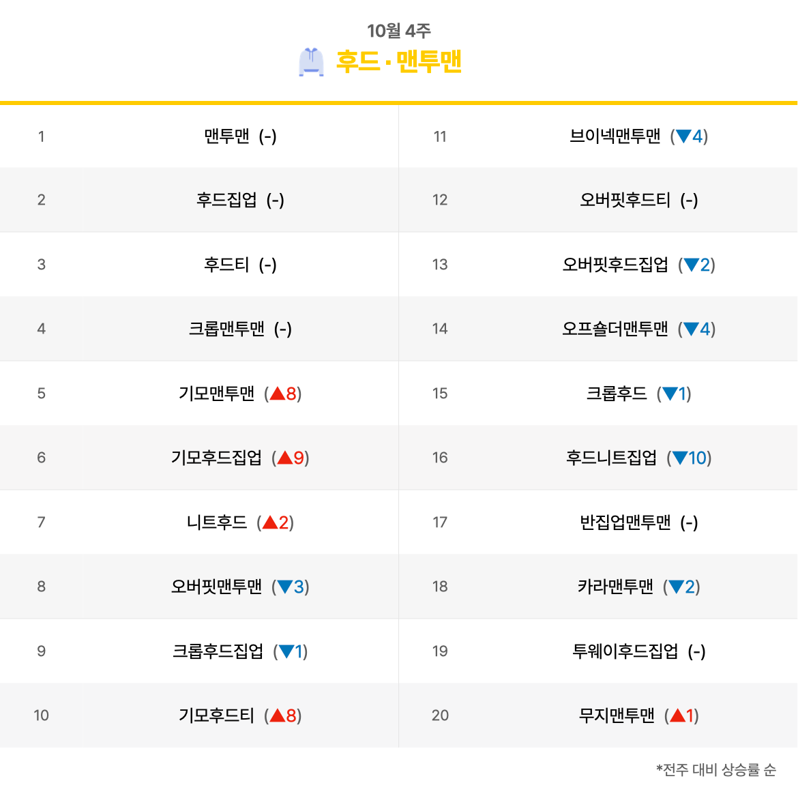Select 오프숄더맨투맨 keyword entry
The width and height of the screenshot is (798, 798).
(x=615, y=329)
